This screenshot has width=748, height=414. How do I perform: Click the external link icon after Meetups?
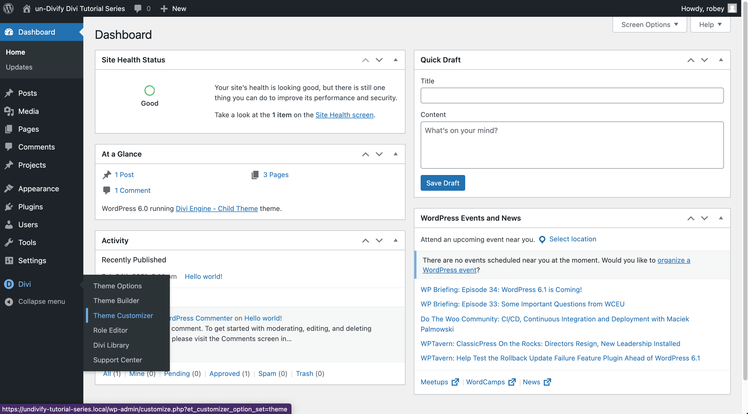coord(455,382)
